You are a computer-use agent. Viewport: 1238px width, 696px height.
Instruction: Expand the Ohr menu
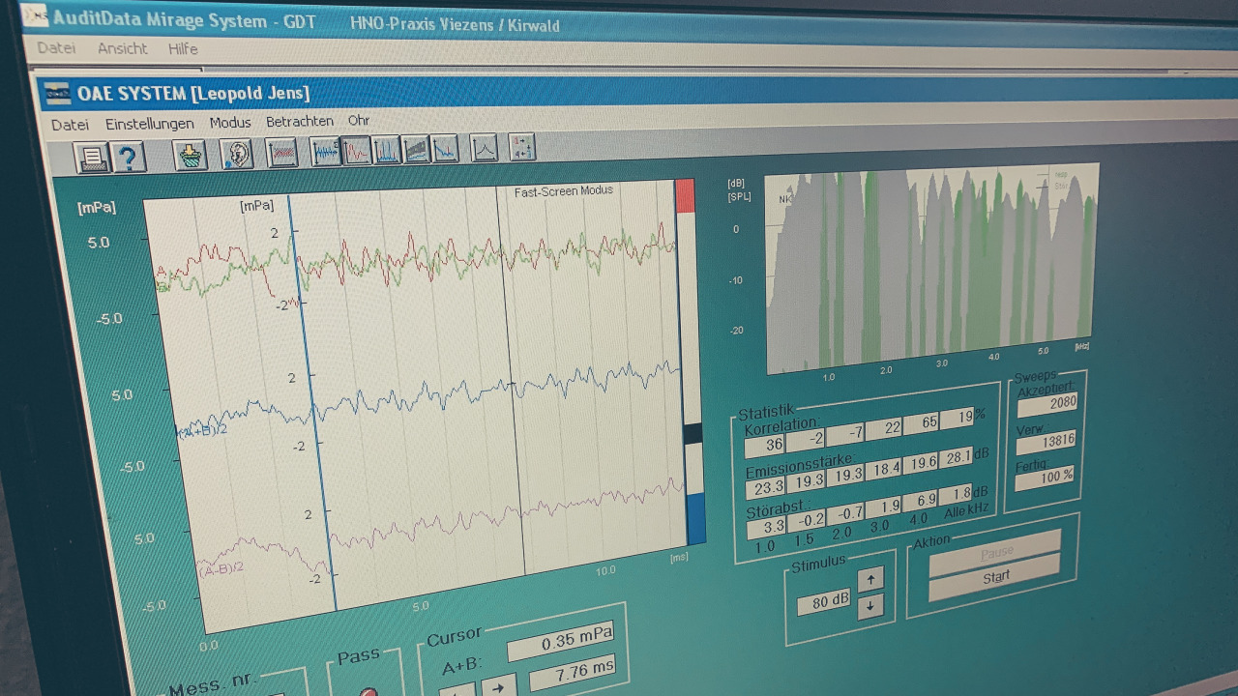click(x=359, y=121)
